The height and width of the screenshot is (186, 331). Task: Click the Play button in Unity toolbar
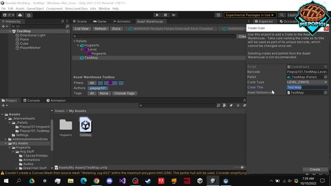(x=157, y=15)
